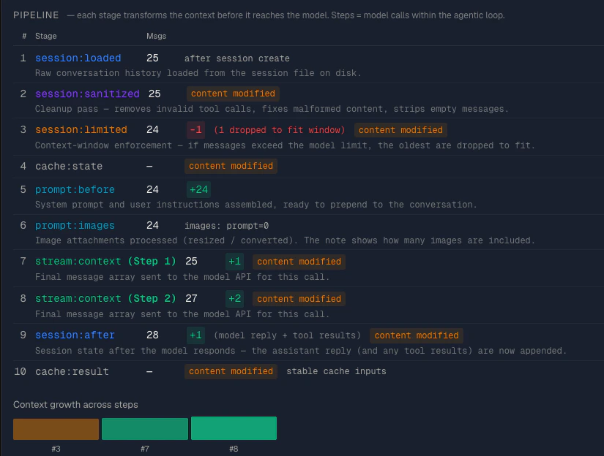This screenshot has width=604, height=456.
Task: Click the #8 label under chart
Action: (234, 449)
